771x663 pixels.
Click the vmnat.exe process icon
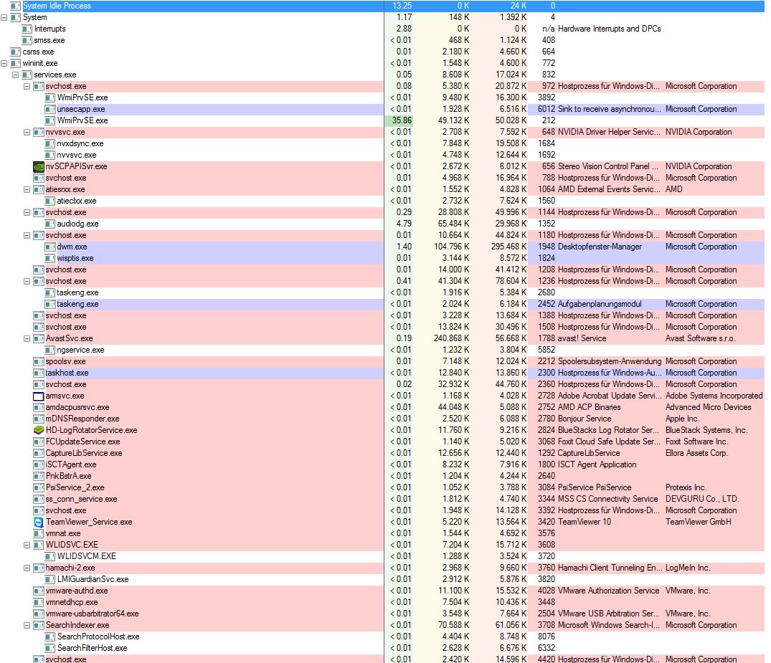pos(38,533)
